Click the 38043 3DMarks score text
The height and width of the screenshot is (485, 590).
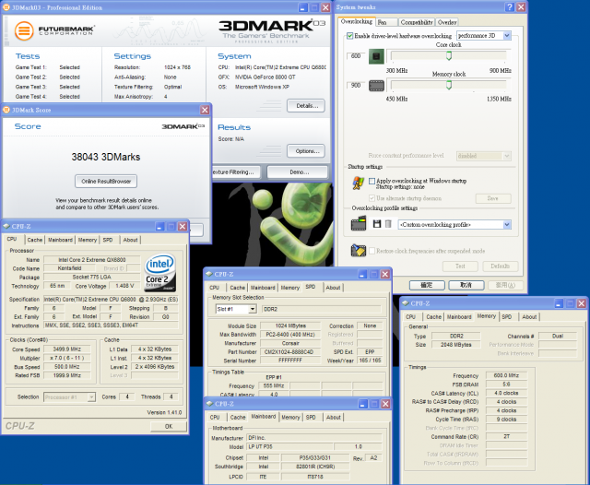point(106,157)
